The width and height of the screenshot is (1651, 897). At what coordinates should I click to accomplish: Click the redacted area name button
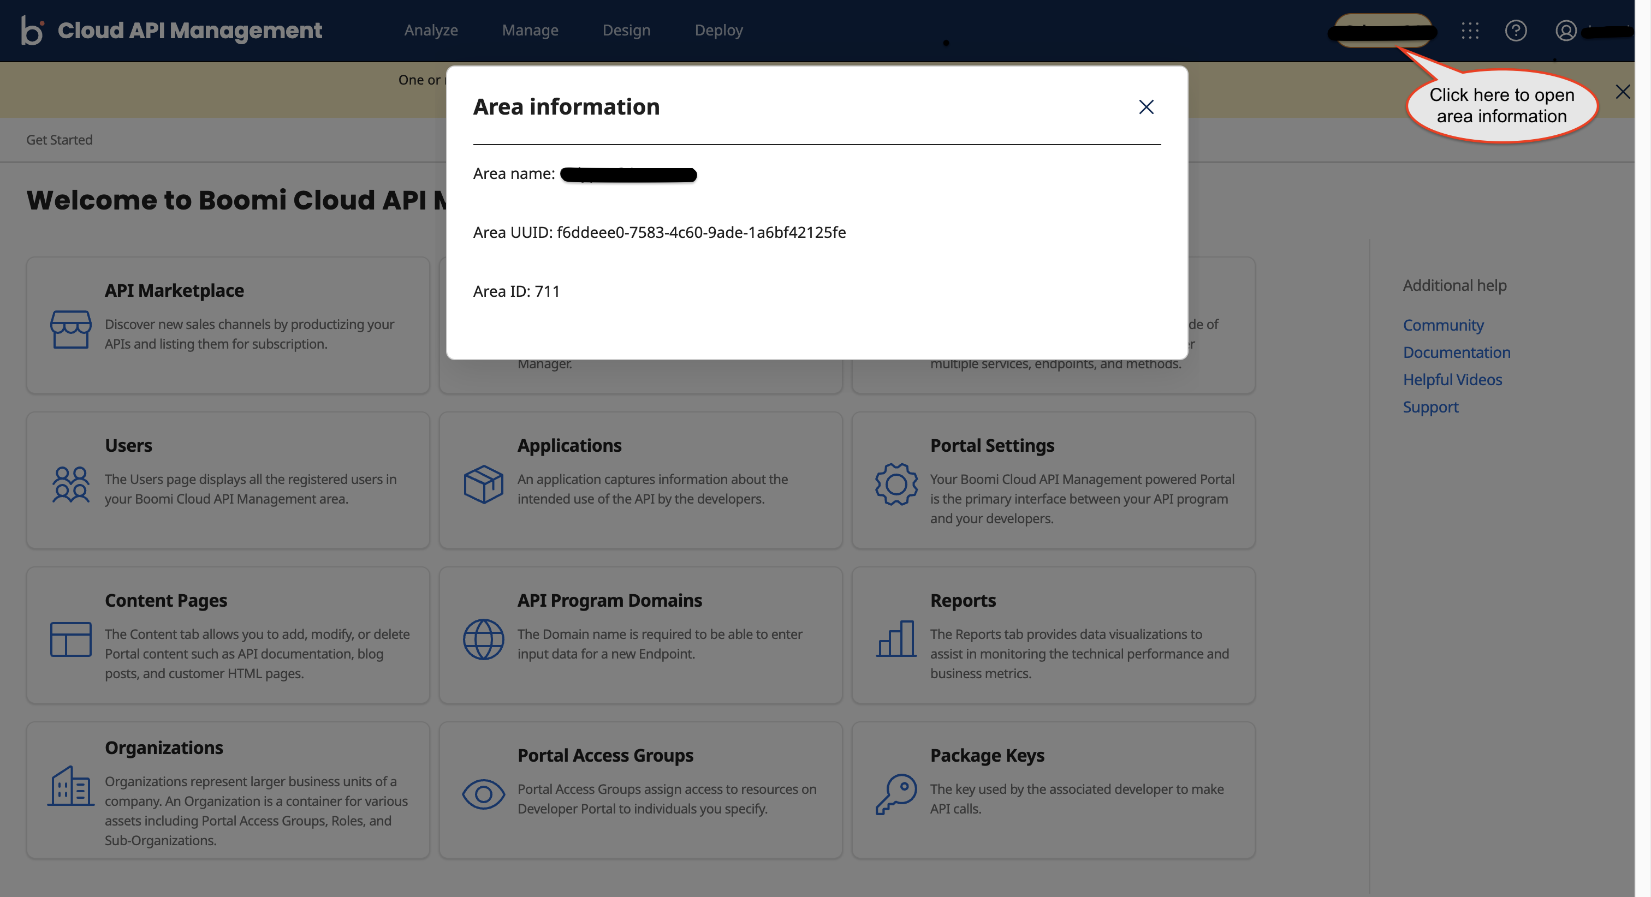1383,30
